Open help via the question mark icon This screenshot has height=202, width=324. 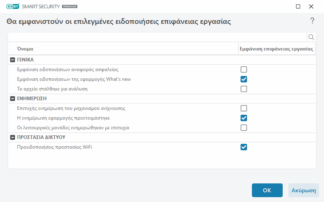click(312, 21)
